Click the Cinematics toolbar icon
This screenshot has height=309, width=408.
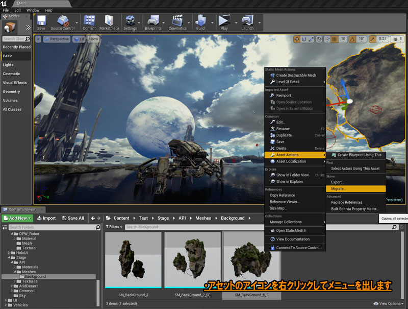coord(177,22)
